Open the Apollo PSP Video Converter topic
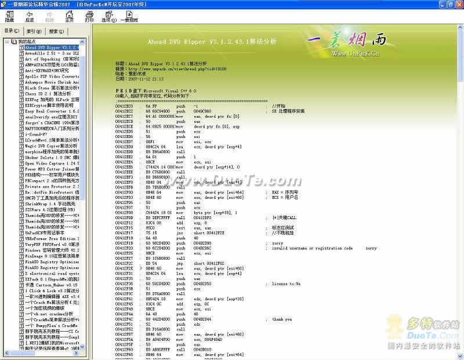 point(52,77)
